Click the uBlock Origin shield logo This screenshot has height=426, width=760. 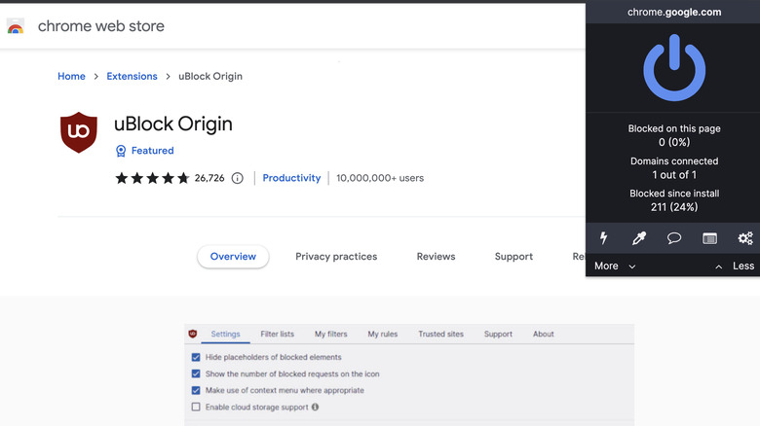79,132
